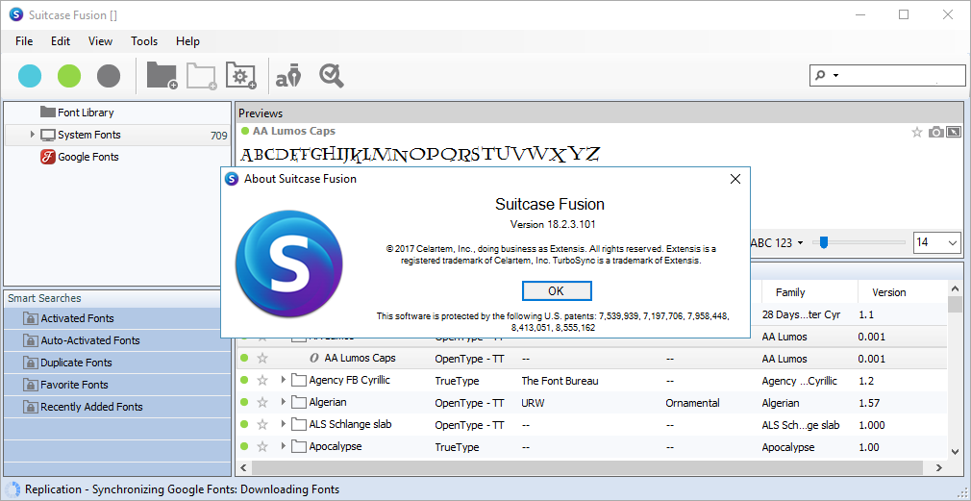Image resolution: width=971 pixels, height=501 pixels.
Task: Click the Activated Fonts locked folder icon
Action: (30, 318)
